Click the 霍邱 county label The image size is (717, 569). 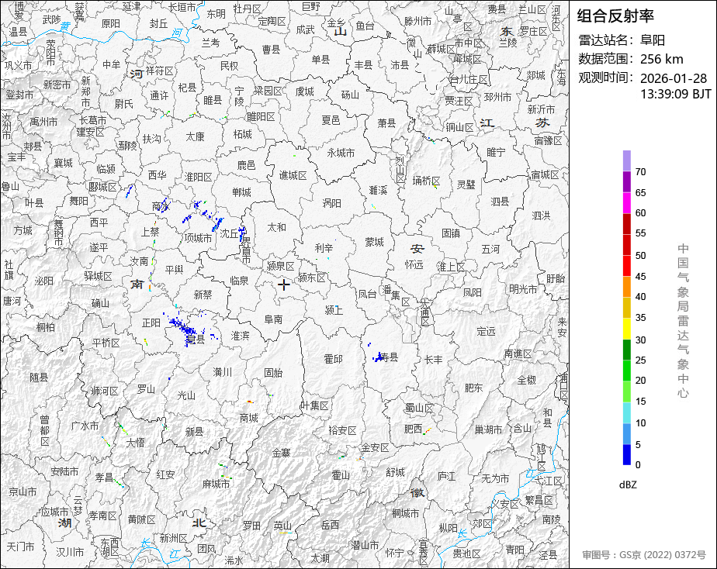coord(333,359)
